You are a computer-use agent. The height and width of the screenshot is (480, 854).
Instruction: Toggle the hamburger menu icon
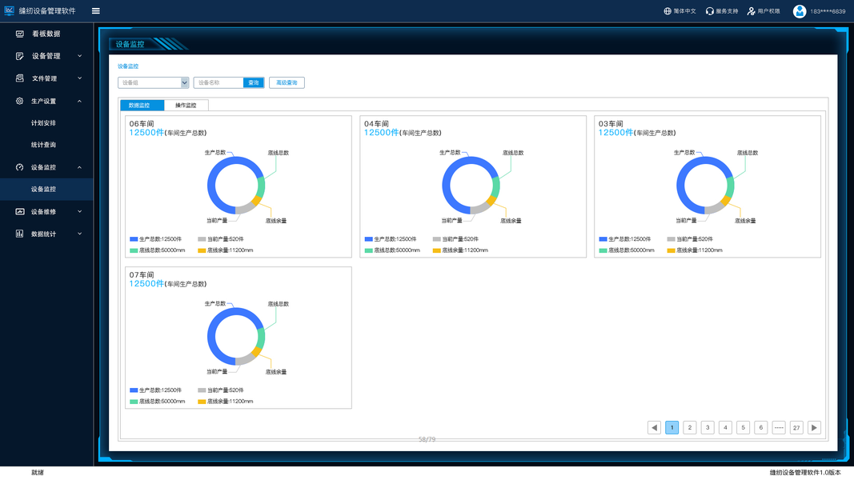[96, 11]
